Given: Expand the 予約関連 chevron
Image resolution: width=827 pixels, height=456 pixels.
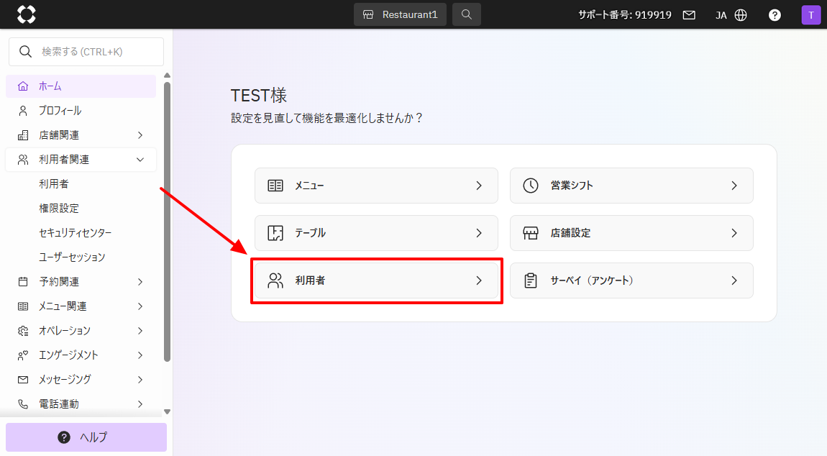Looking at the screenshot, I should [140, 282].
